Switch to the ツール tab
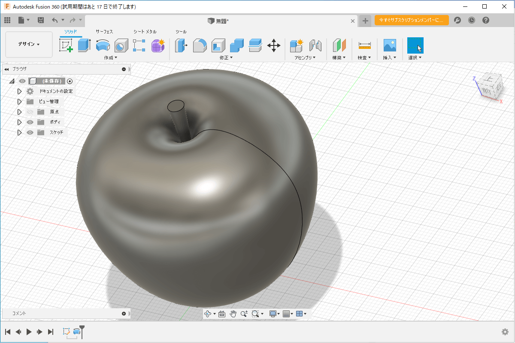This screenshot has height=343, width=515. (x=181, y=32)
